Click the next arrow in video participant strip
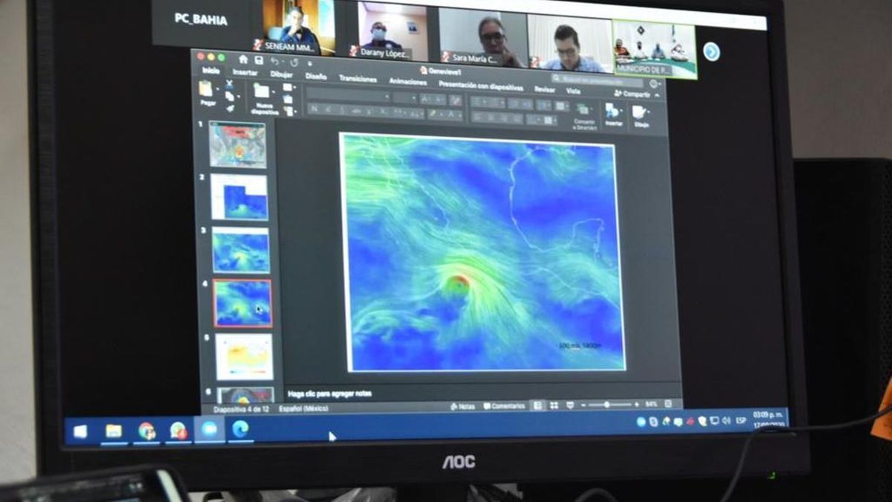The height and width of the screenshot is (502, 892). [711, 51]
